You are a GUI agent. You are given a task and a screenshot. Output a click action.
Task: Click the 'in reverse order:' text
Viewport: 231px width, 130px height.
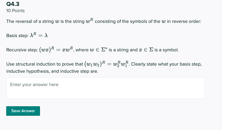(184, 21)
